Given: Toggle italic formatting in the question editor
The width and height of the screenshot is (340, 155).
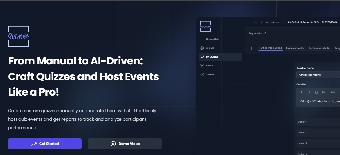Looking at the screenshot, I should [309, 92].
